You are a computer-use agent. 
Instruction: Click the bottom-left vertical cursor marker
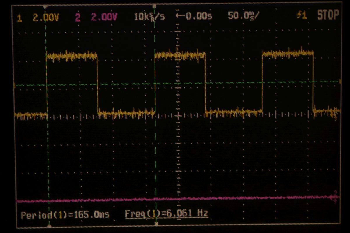click(49, 225)
